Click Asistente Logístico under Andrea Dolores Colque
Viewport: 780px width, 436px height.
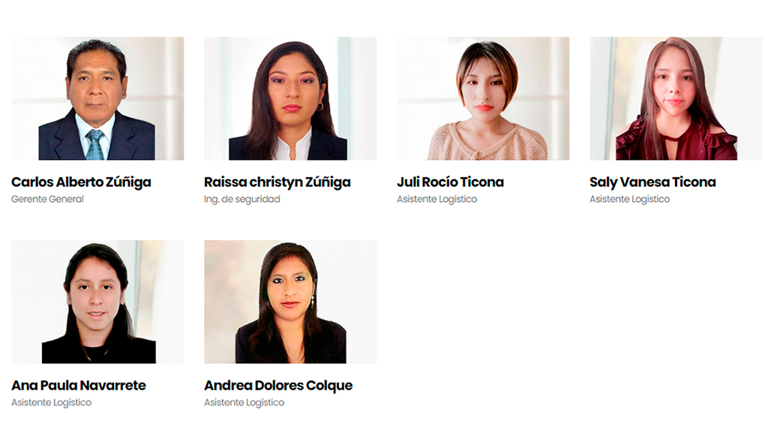(244, 403)
